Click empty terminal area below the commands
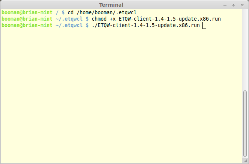Image resolution: width=249 pixels, height=164 pixels. [122, 95]
